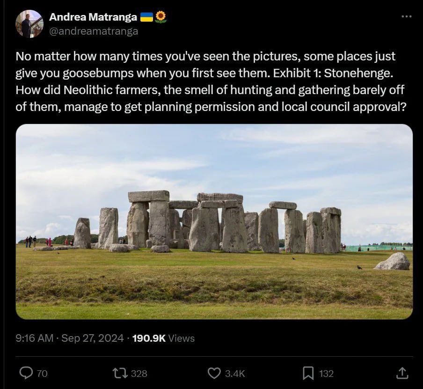Click the share upload icon

coord(402,373)
